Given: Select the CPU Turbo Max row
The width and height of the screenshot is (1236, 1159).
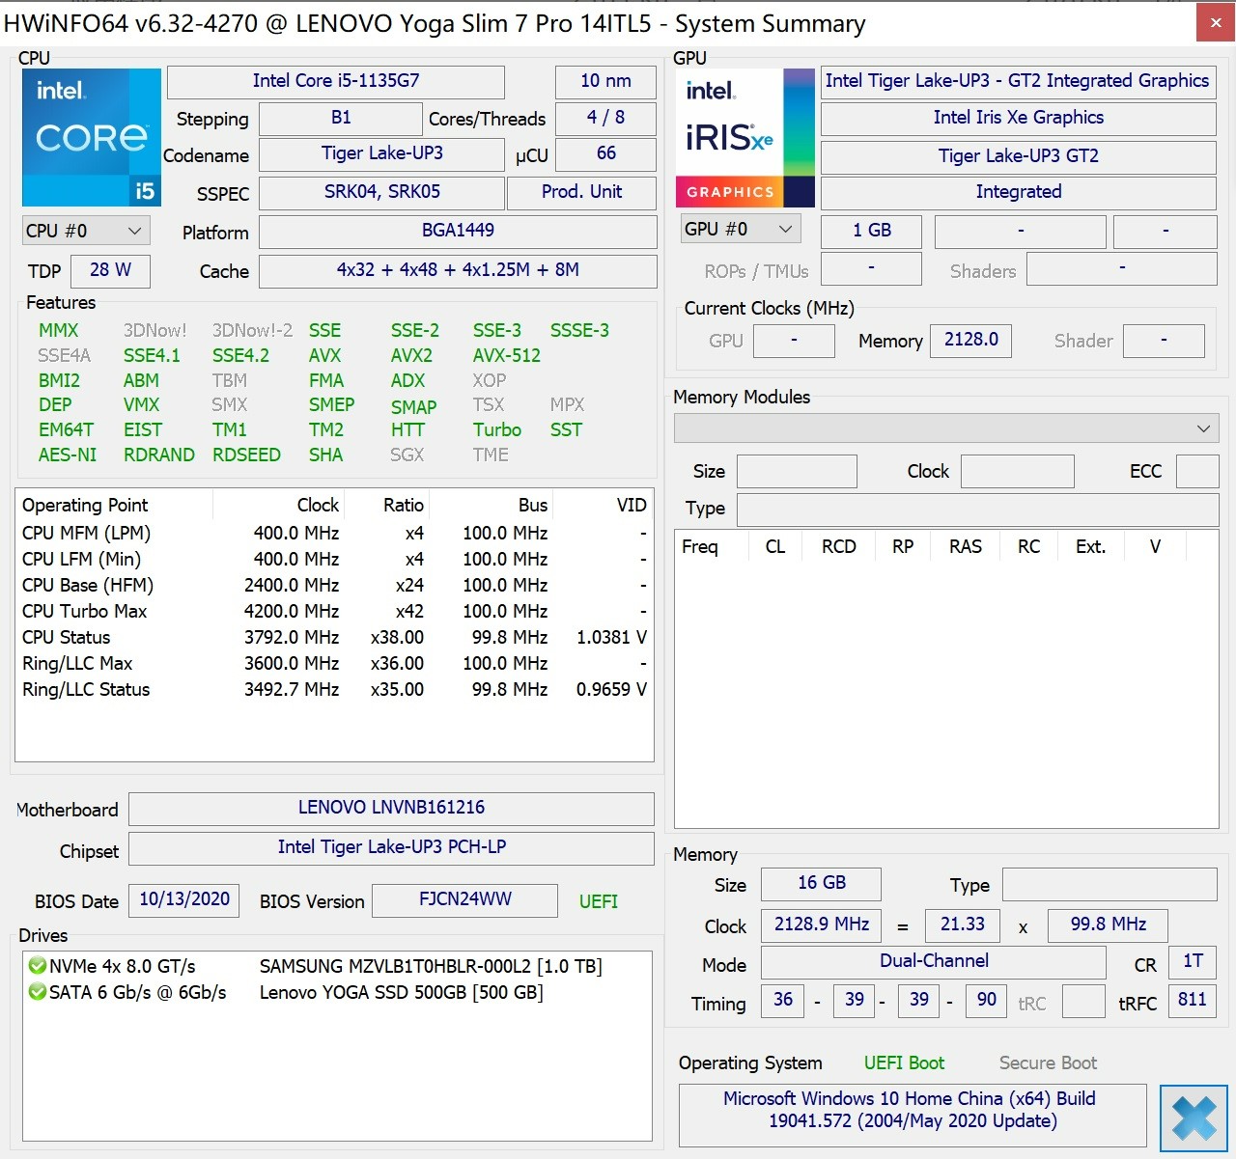Looking at the screenshot, I should [x=334, y=612].
